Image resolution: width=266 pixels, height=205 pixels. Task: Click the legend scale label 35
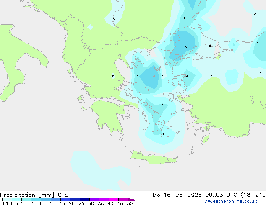tap(101, 203)
